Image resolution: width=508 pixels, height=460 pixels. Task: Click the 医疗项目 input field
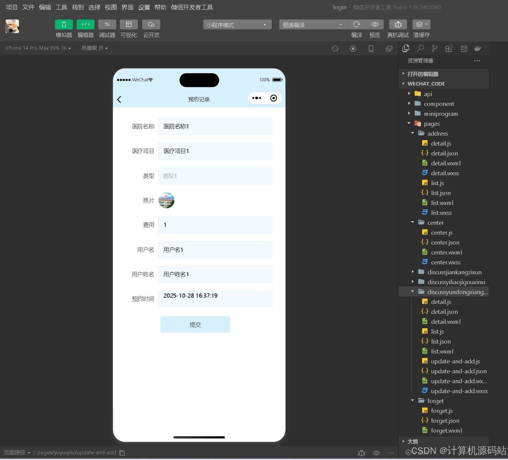tap(215, 151)
